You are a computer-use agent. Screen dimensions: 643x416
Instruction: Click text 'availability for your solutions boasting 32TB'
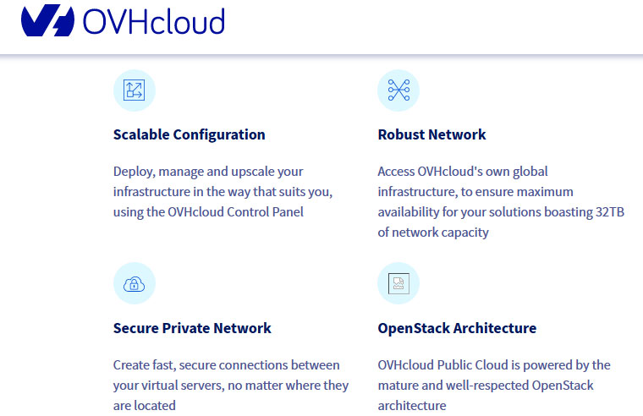click(501, 212)
